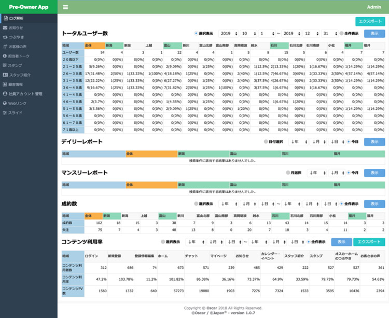Screen dimensions: 389x318
Task: Click the 26～30歳 total 17(31.48%) cell
Action: tap(95, 74)
